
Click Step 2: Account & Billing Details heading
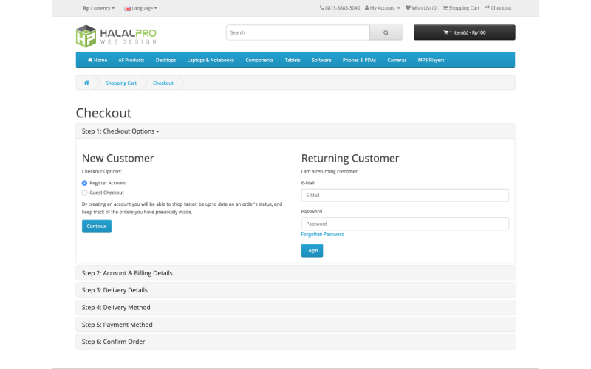pos(127,273)
